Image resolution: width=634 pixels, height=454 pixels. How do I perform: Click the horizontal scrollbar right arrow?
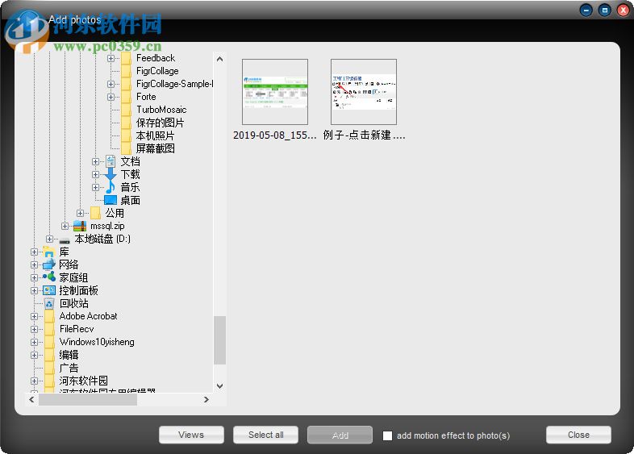tap(206, 400)
